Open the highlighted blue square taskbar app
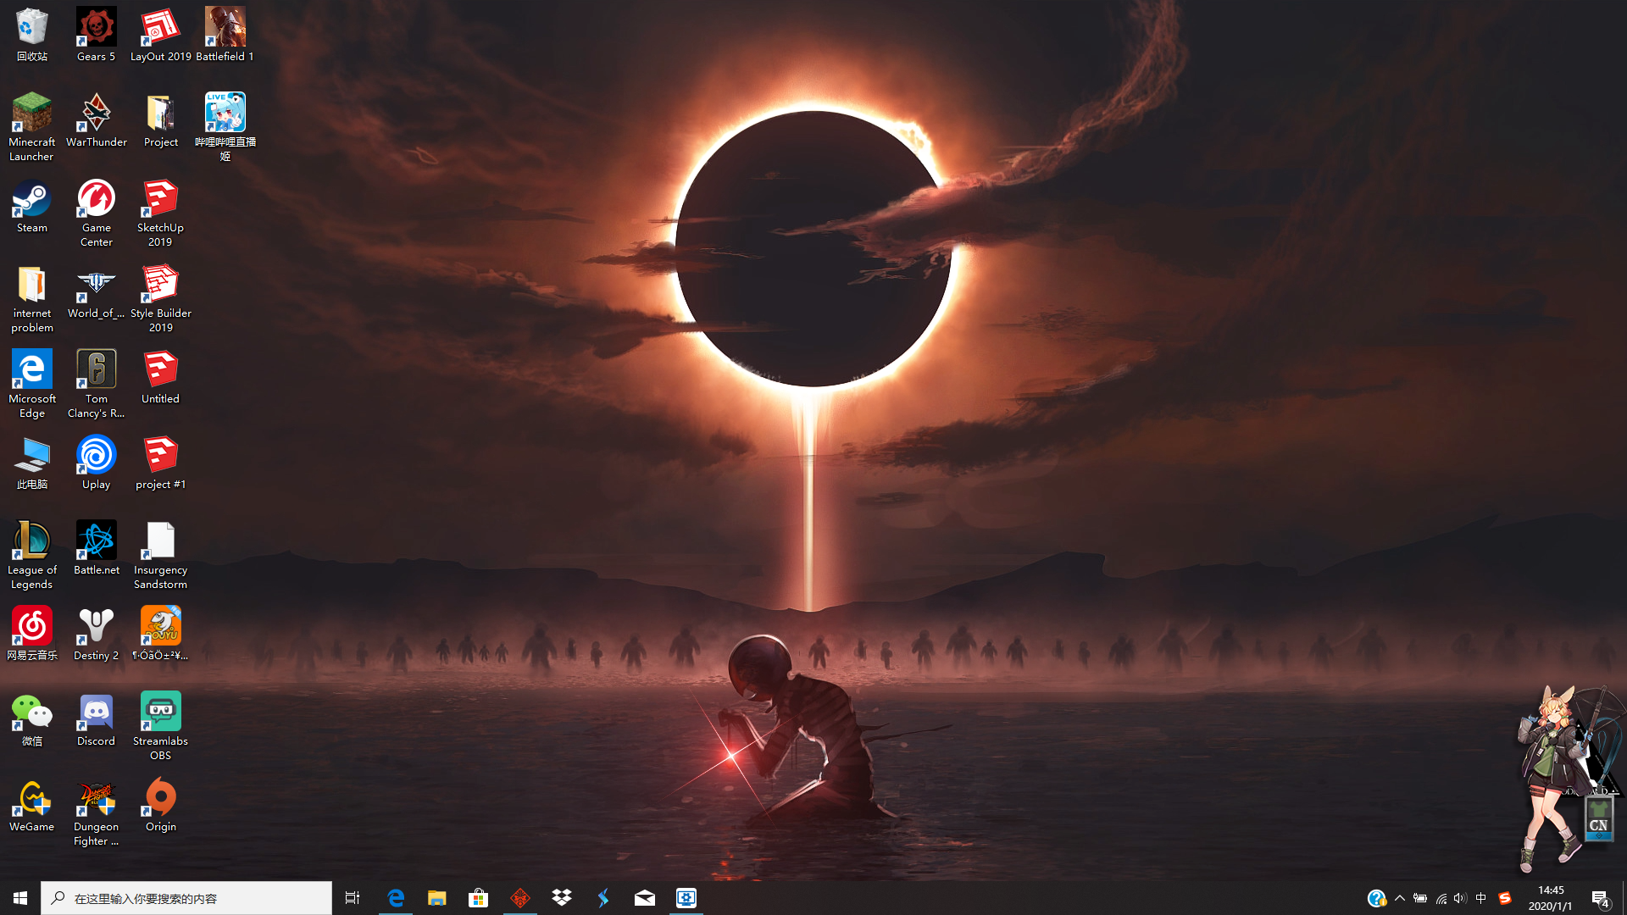The image size is (1627, 915). (x=686, y=898)
